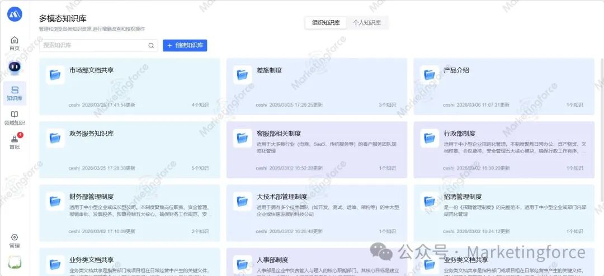Switch to the 组织知识库 tab
This screenshot has width=604, height=276.
pos(325,23)
